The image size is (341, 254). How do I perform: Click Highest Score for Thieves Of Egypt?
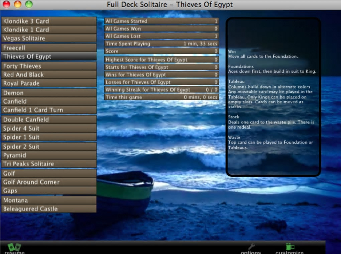[161, 60]
